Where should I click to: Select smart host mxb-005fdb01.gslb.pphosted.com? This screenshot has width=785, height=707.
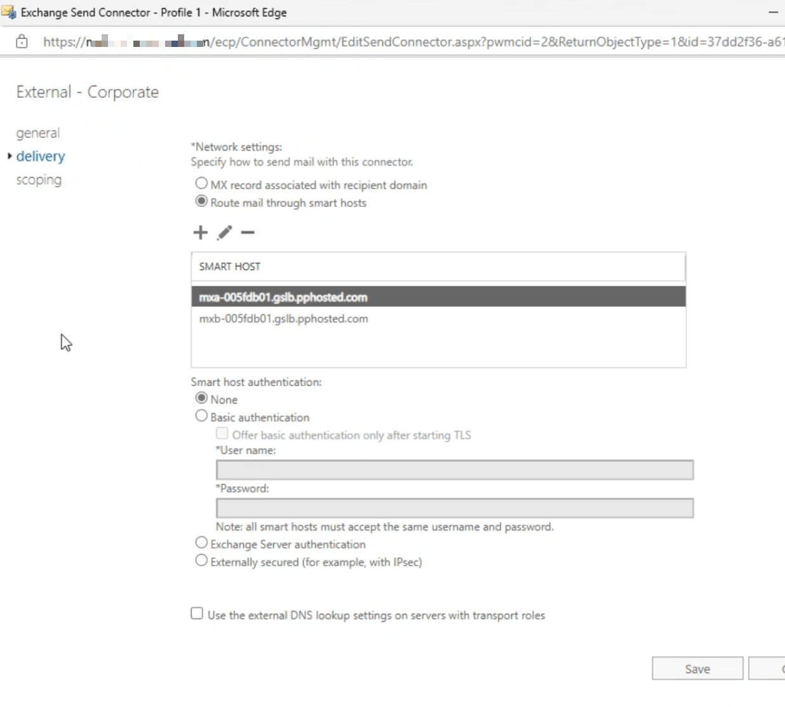point(438,319)
